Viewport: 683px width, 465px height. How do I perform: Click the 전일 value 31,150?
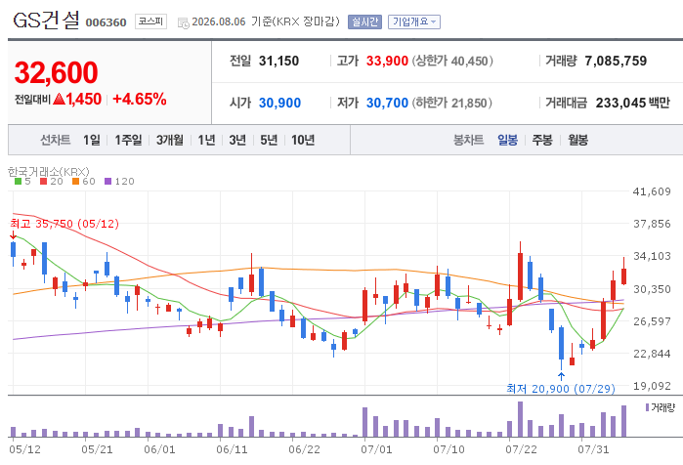278,61
